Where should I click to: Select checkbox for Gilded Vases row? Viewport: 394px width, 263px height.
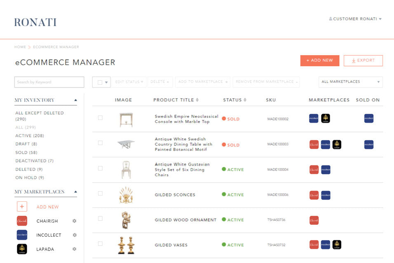pyautogui.click(x=100, y=243)
